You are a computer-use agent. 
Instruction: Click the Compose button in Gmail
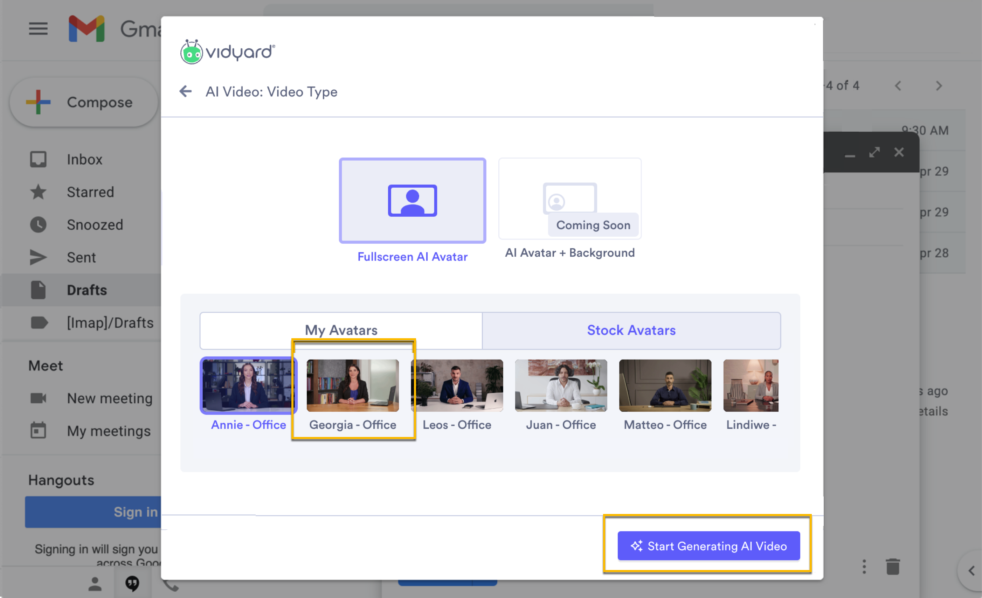click(84, 102)
